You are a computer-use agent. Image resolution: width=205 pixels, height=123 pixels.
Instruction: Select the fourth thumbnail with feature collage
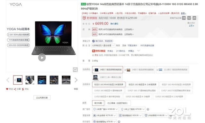click(x=54, y=80)
